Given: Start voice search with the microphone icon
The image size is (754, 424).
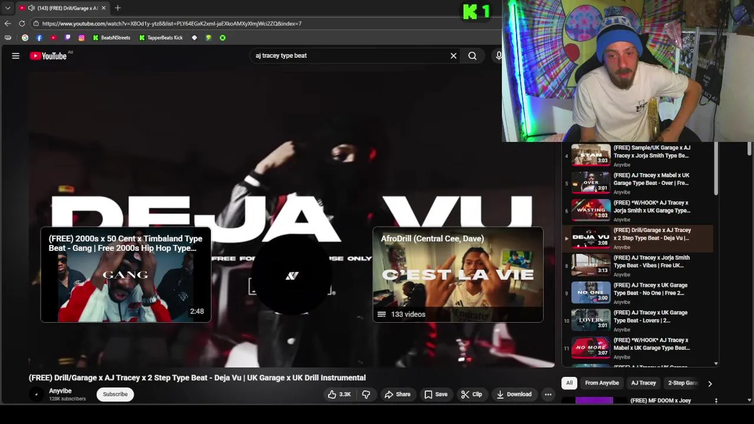Looking at the screenshot, I should (x=498, y=56).
